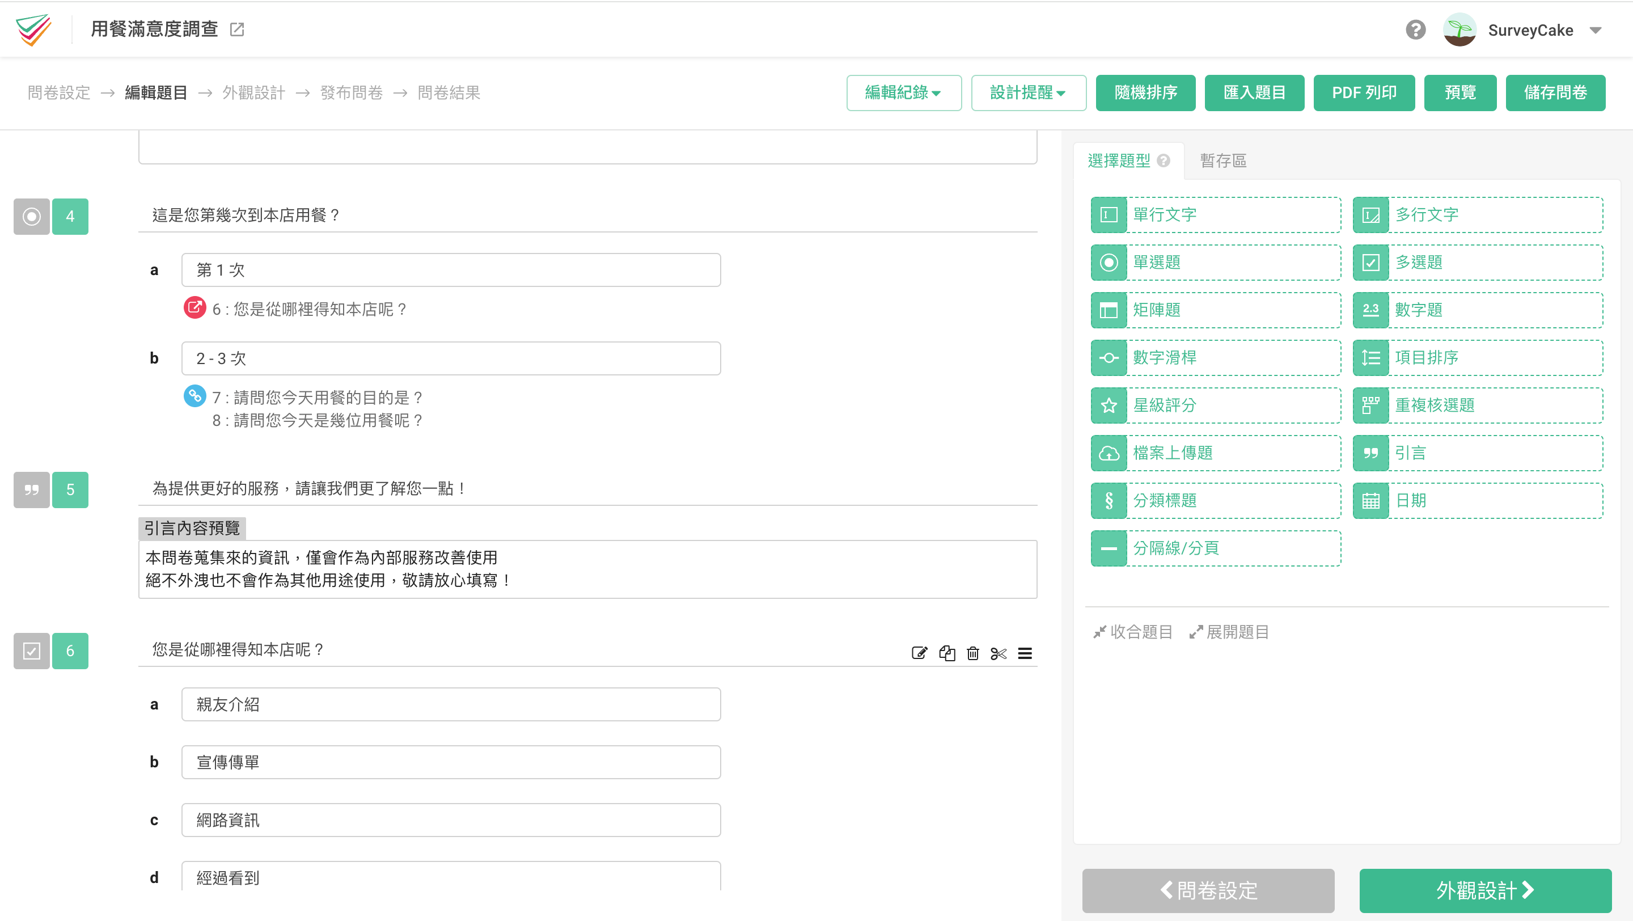Screen dimensions: 1633x921
Task: Select the 多行文字 question type
Action: click(1478, 215)
